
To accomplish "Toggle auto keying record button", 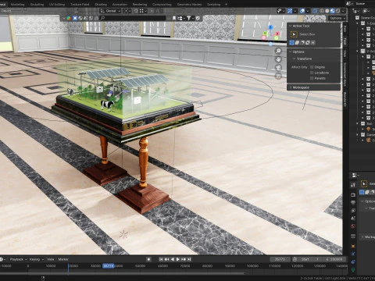I will (148, 259).
